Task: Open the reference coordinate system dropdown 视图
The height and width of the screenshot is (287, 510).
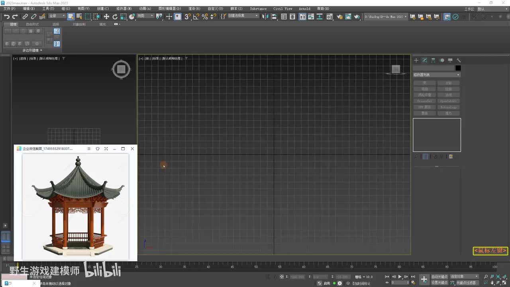Action: 145,16
